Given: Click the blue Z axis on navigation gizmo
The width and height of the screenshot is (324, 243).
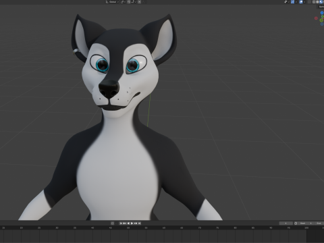Looking at the screenshot, I should pos(322,13).
